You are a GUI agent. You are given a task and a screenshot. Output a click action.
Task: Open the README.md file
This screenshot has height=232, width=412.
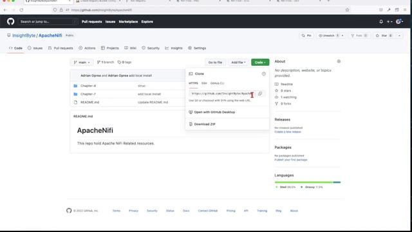(x=89, y=102)
